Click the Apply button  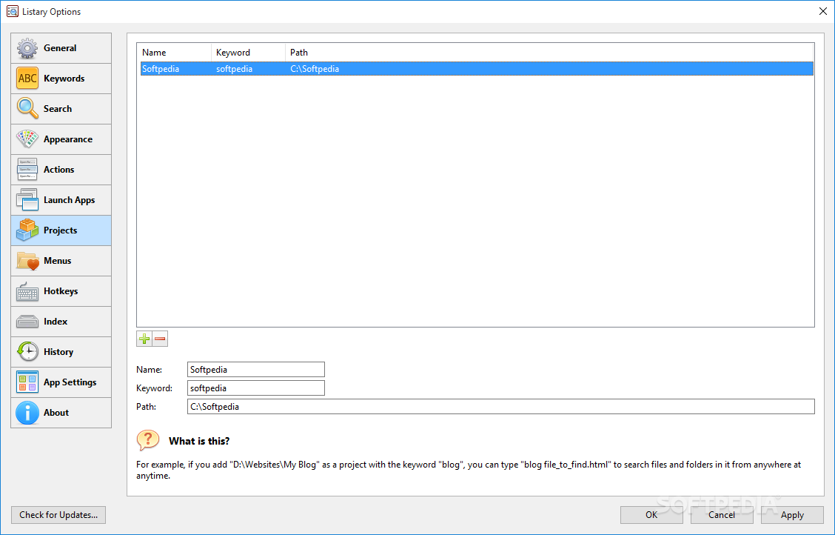coord(792,515)
